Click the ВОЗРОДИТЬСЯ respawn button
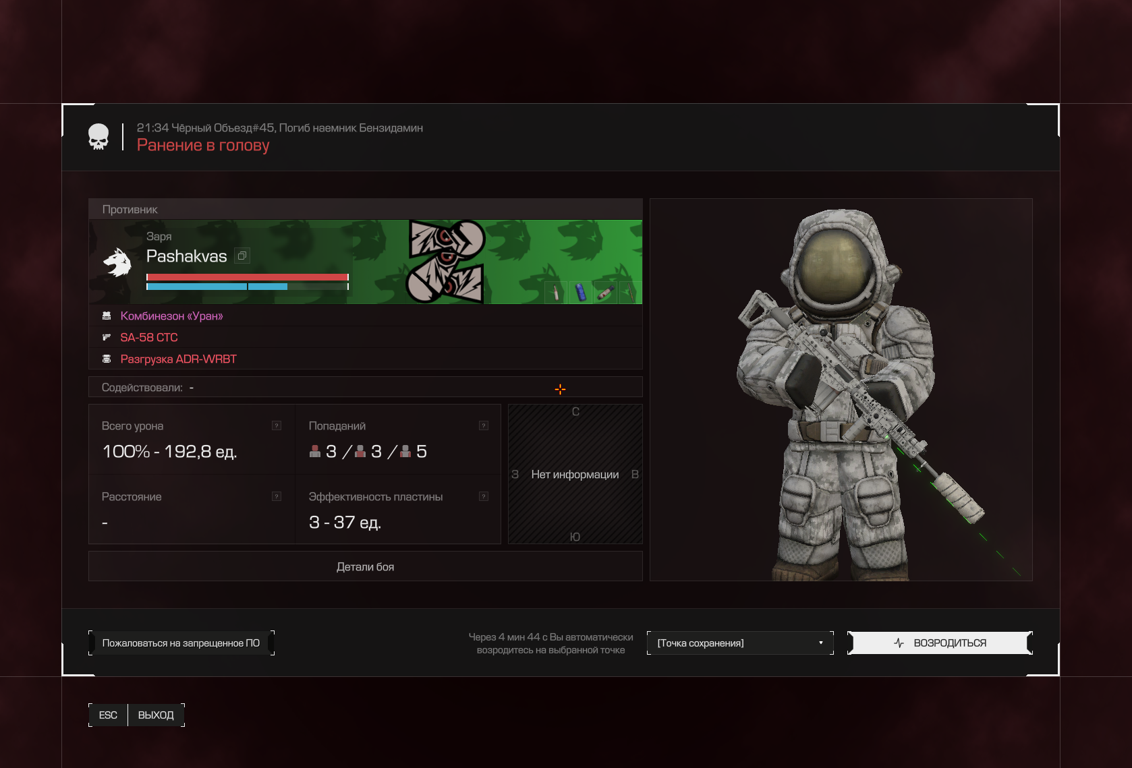 pos(940,643)
